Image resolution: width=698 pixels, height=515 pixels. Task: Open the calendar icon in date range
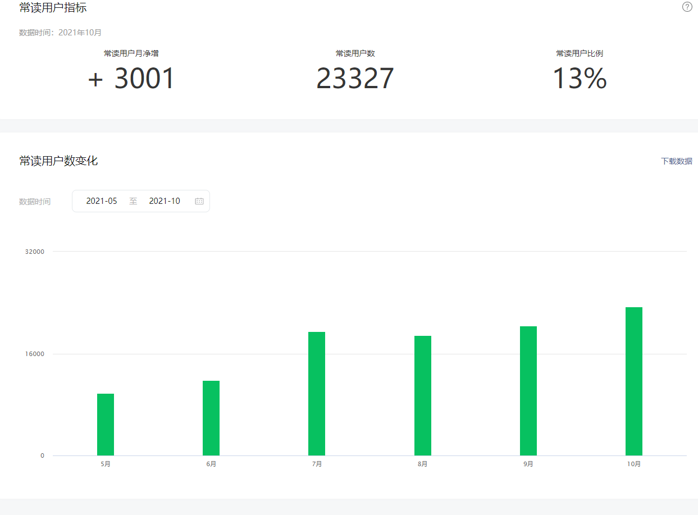point(199,201)
